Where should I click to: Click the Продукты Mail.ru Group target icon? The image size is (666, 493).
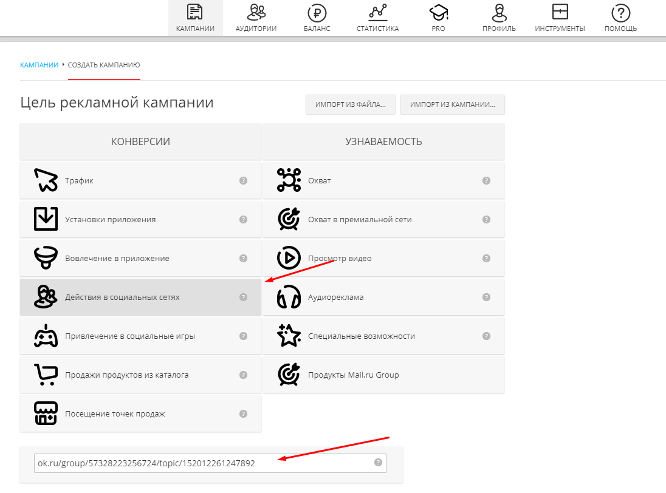point(289,375)
